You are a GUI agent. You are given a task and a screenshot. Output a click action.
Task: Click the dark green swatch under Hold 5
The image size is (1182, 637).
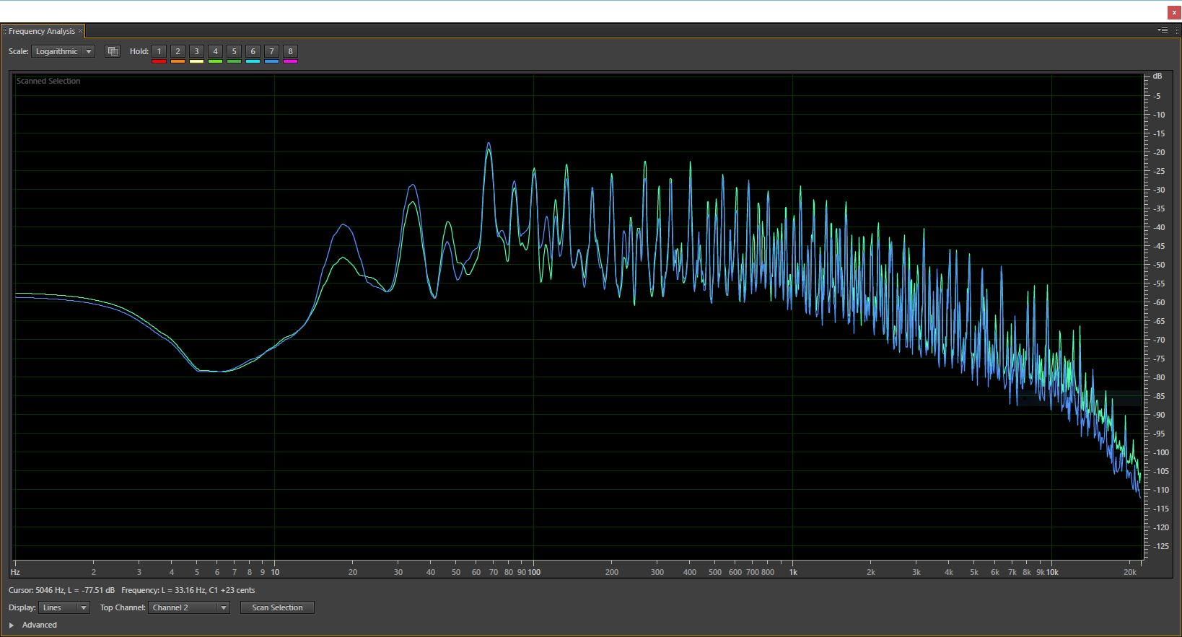(234, 61)
